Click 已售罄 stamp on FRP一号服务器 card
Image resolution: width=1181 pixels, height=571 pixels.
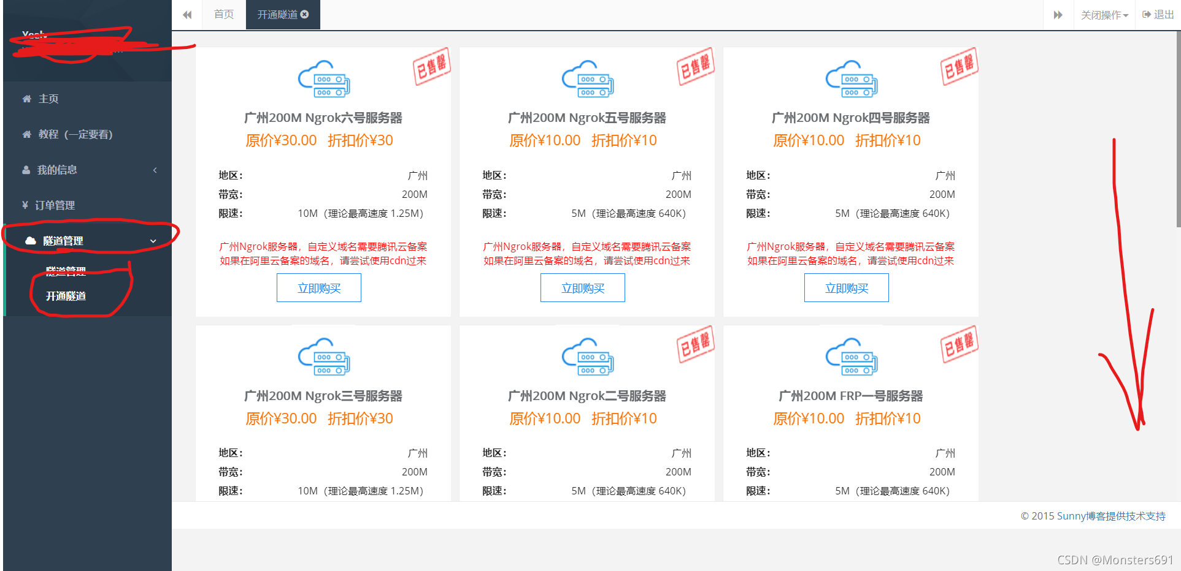coord(960,344)
